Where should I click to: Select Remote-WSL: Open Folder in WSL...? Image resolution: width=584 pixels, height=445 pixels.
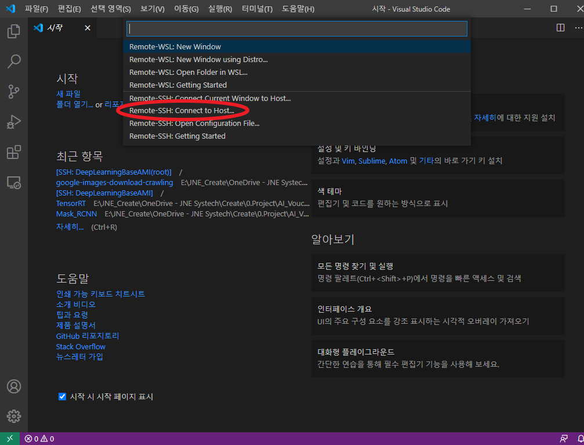[297, 72]
